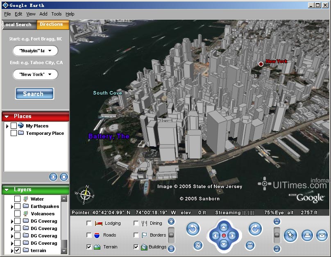The height and width of the screenshot is (257, 331).
Task: Click the compass on the map
Action: pyautogui.click(x=85, y=195)
